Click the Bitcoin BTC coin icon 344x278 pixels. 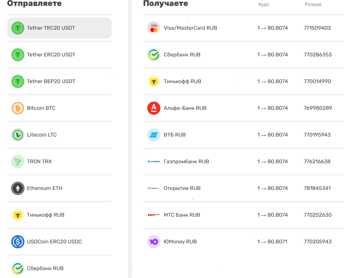pyautogui.click(x=18, y=108)
